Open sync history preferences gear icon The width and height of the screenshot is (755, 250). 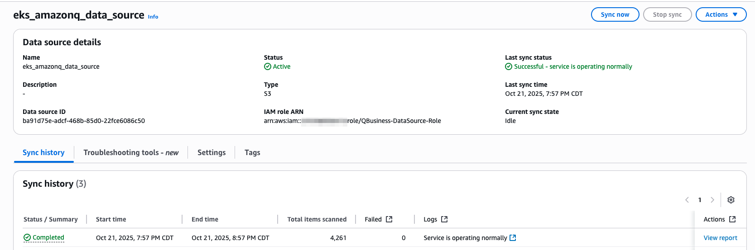pos(731,200)
